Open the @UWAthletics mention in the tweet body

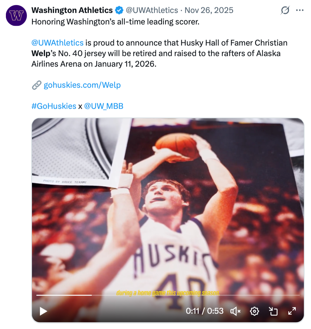coord(57,43)
